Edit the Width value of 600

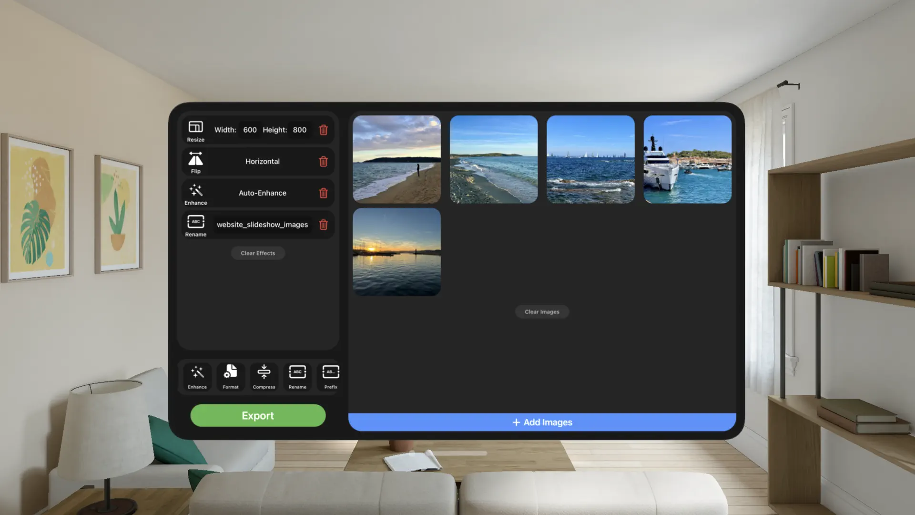(x=249, y=129)
